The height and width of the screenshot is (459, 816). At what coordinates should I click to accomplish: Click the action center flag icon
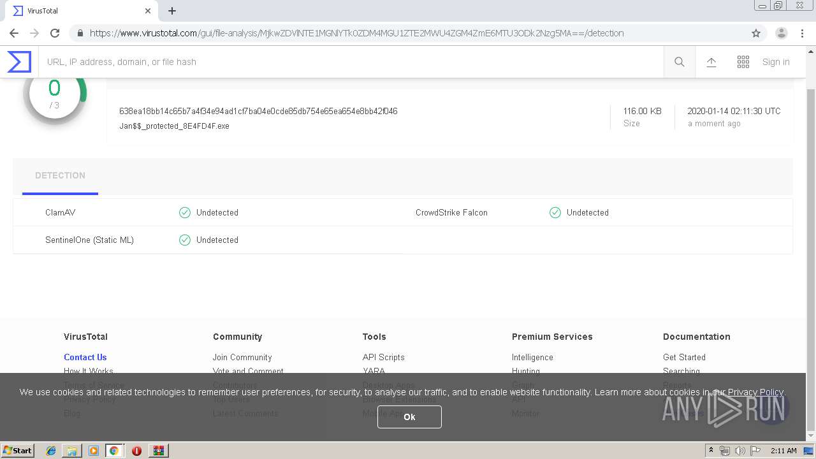click(x=755, y=451)
